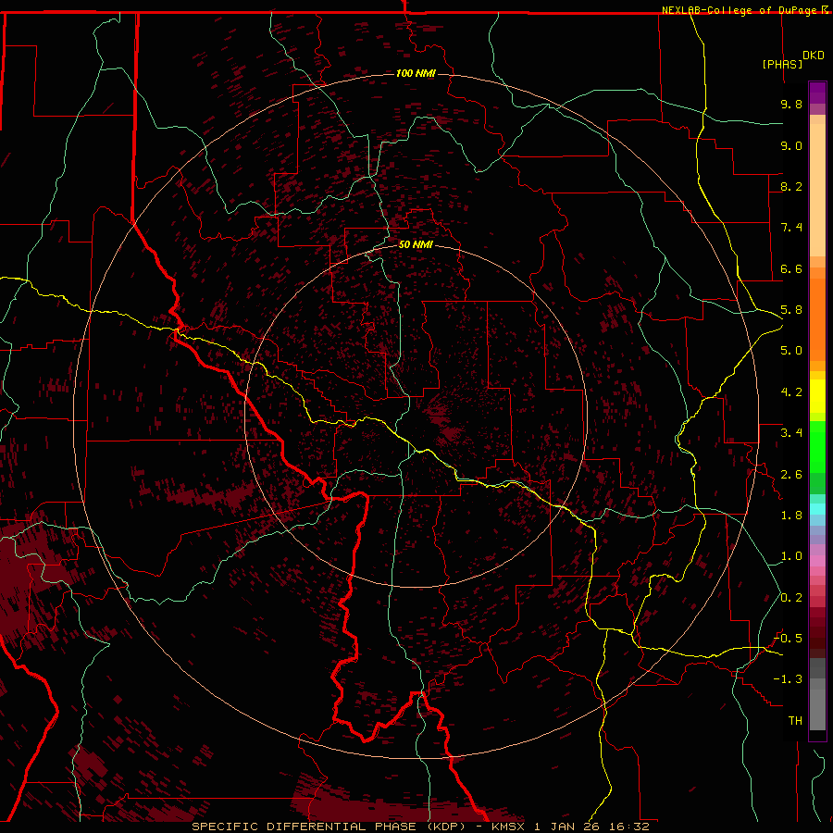Image resolution: width=833 pixels, height=833 pixels.
Task: Click the purple band atop the color scale
Action: click(x=817, y=93)
